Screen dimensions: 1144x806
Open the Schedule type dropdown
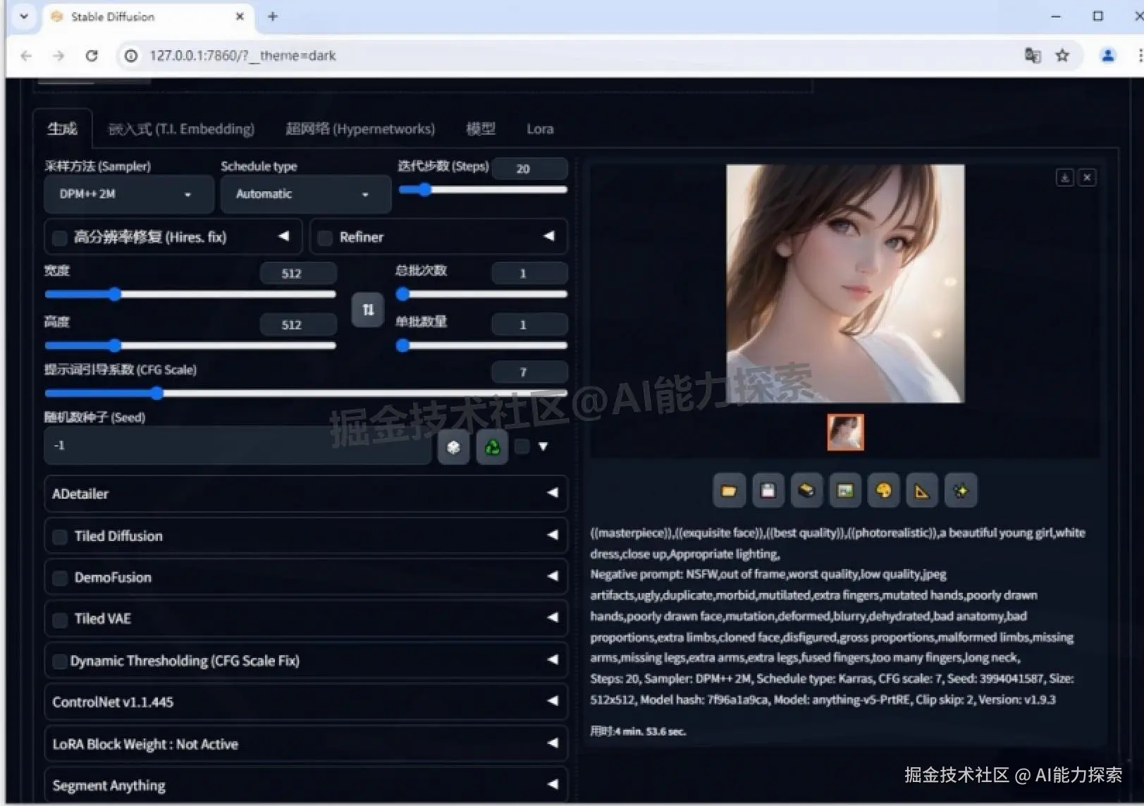click(305, 194)
